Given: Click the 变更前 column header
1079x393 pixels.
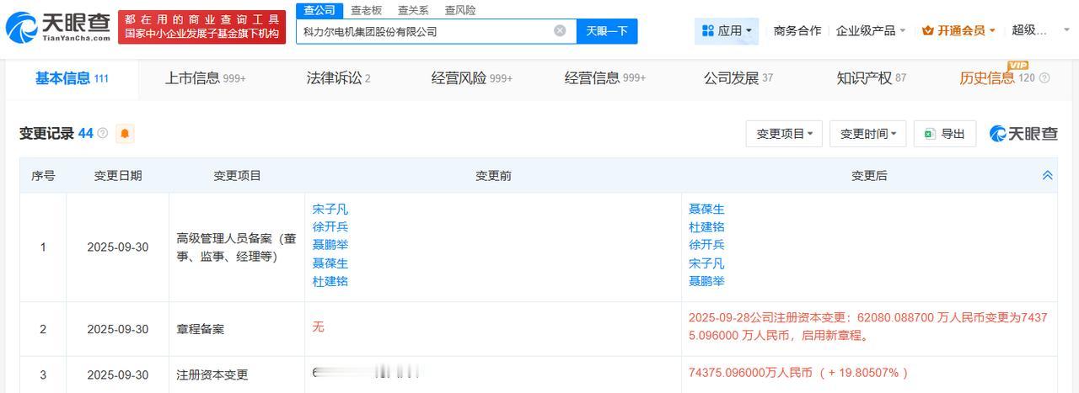Looking at the screenshot, I should pyautogui.click(x=493, y=176).
